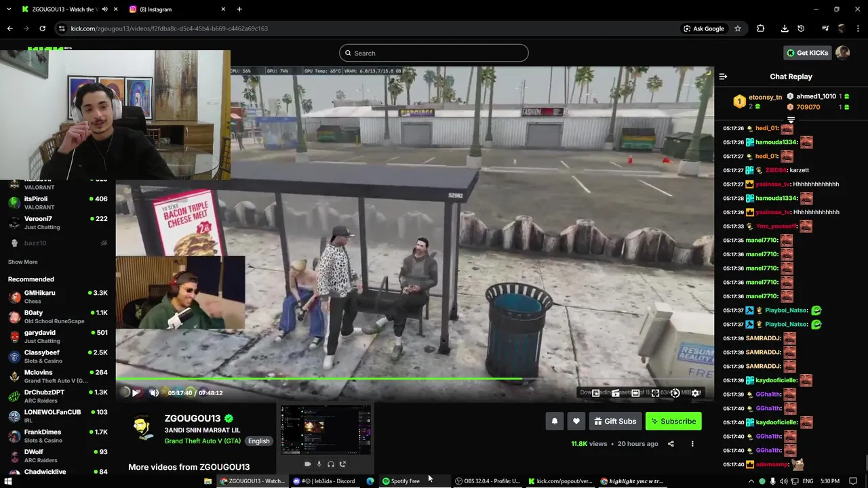Screen dimensions: 868x488
Task: Open FrankDimes channel in sidebar
Action: pos(58,436)
